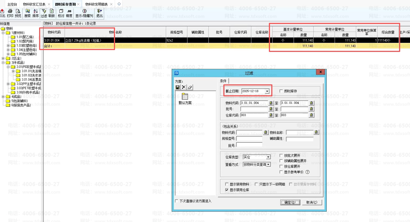Image resolution: width=410 pixels, height=222 pixels.
Task: Open the 仓库类型 dropdown
Action: (x=268, y=157)
